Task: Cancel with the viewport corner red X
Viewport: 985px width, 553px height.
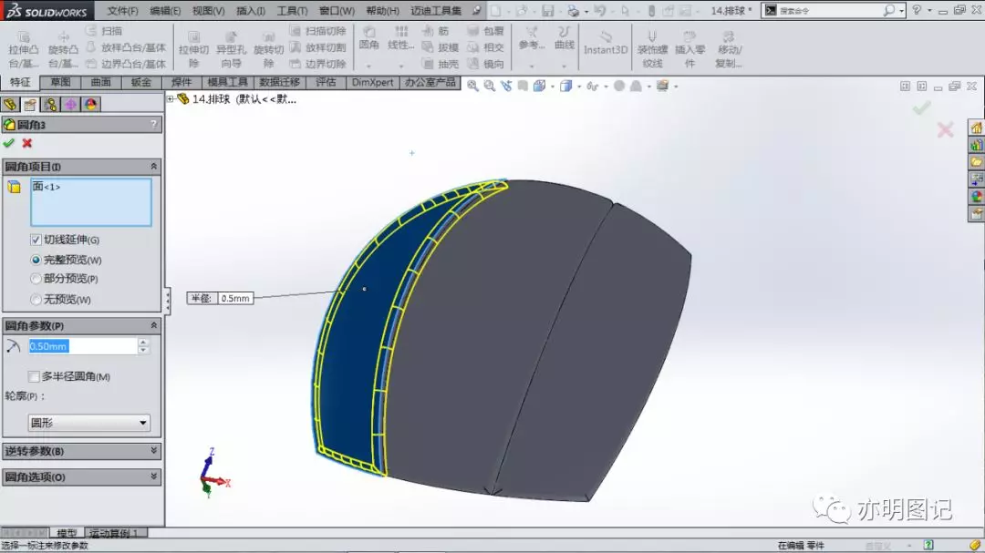Action: coord(945,130)
